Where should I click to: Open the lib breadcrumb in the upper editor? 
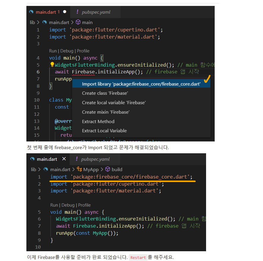point(32,22)
